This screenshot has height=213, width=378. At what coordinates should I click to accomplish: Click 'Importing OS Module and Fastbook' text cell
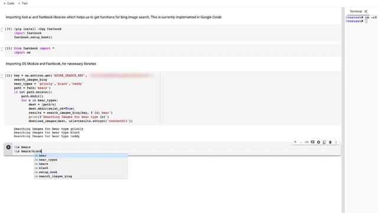click(x=51, y=64)
